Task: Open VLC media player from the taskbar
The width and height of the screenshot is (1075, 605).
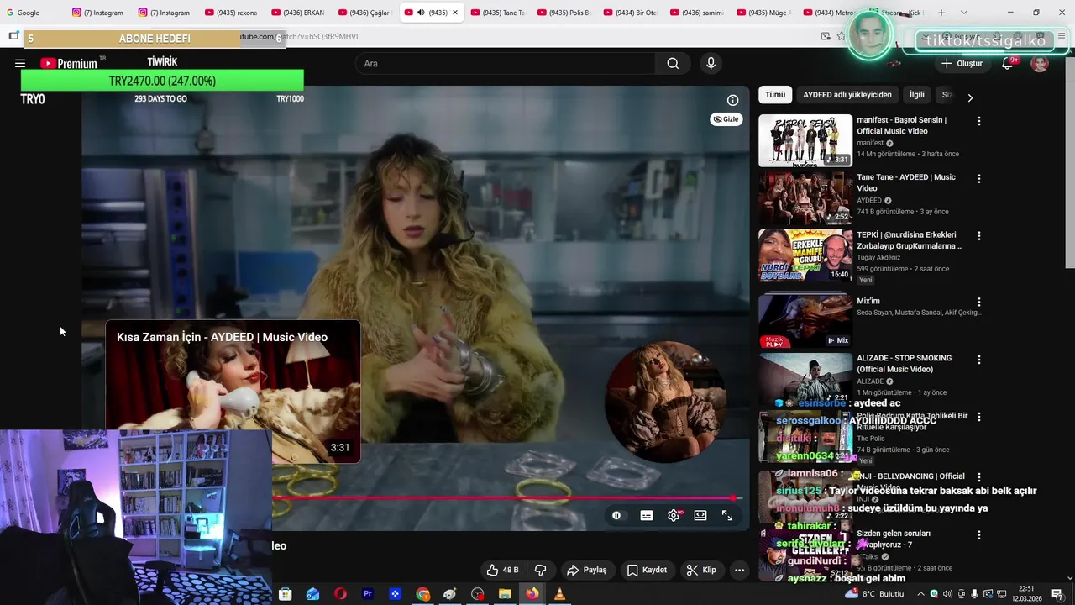Action: click(x=559, y=594)
